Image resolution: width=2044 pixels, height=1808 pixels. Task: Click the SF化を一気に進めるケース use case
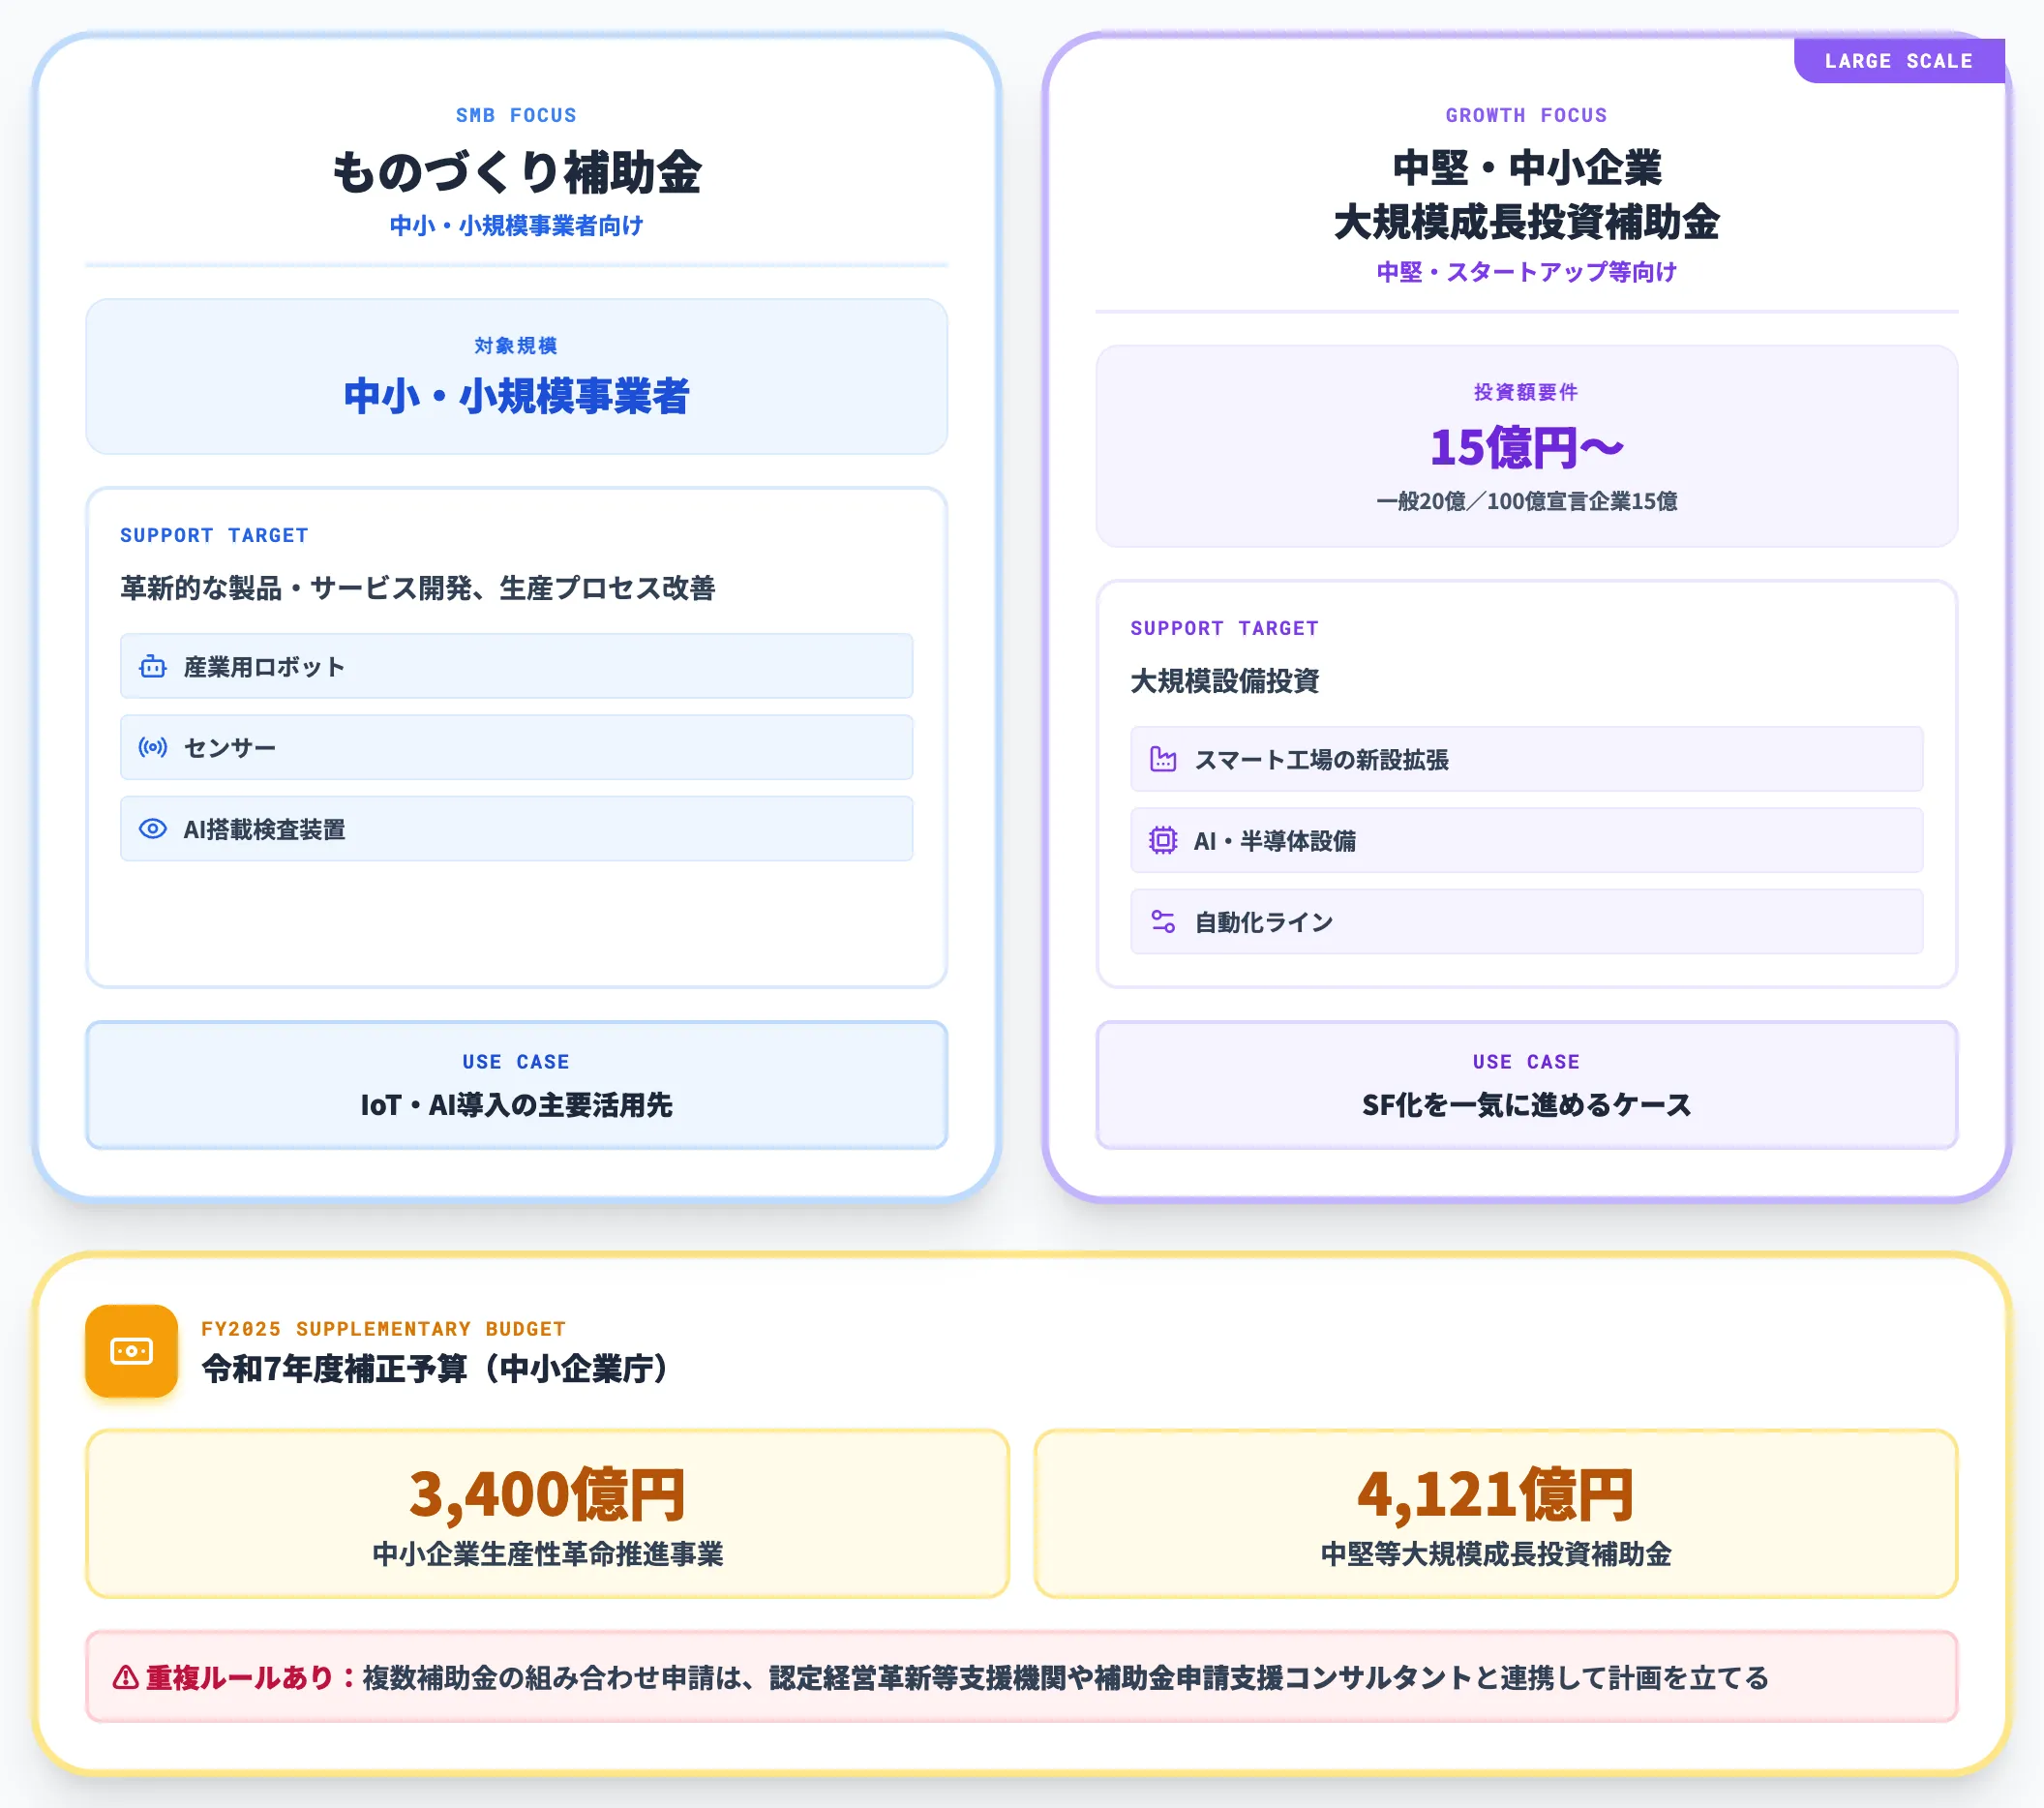pos(1526,1105)
